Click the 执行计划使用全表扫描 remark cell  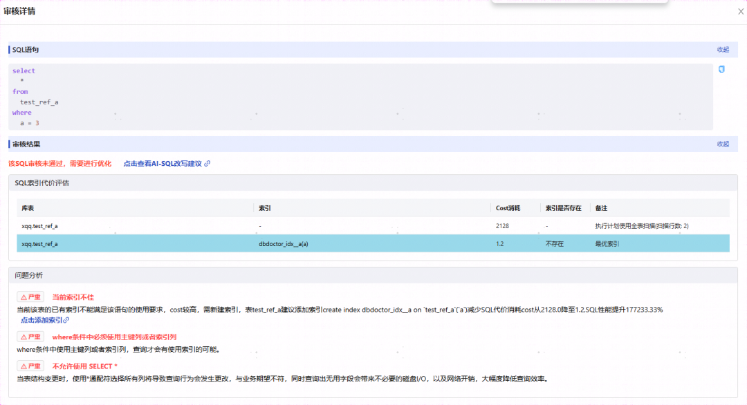(x=642, y=226)
